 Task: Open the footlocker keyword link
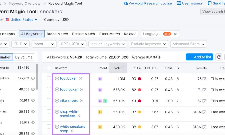point(68,78)
